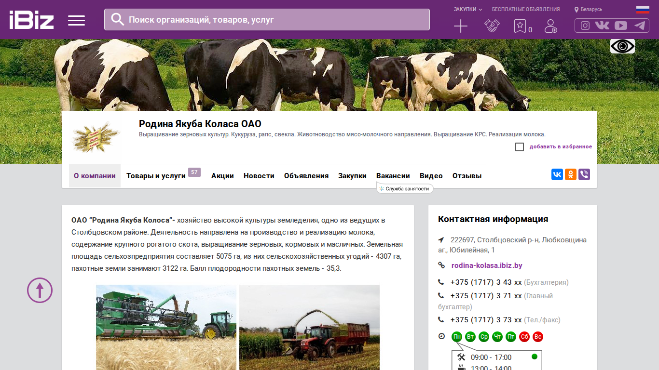Click the company title 'Родина Якуба Коласа ОАО'
This screenshot has height=370, width=659.
tap(200, 124)
